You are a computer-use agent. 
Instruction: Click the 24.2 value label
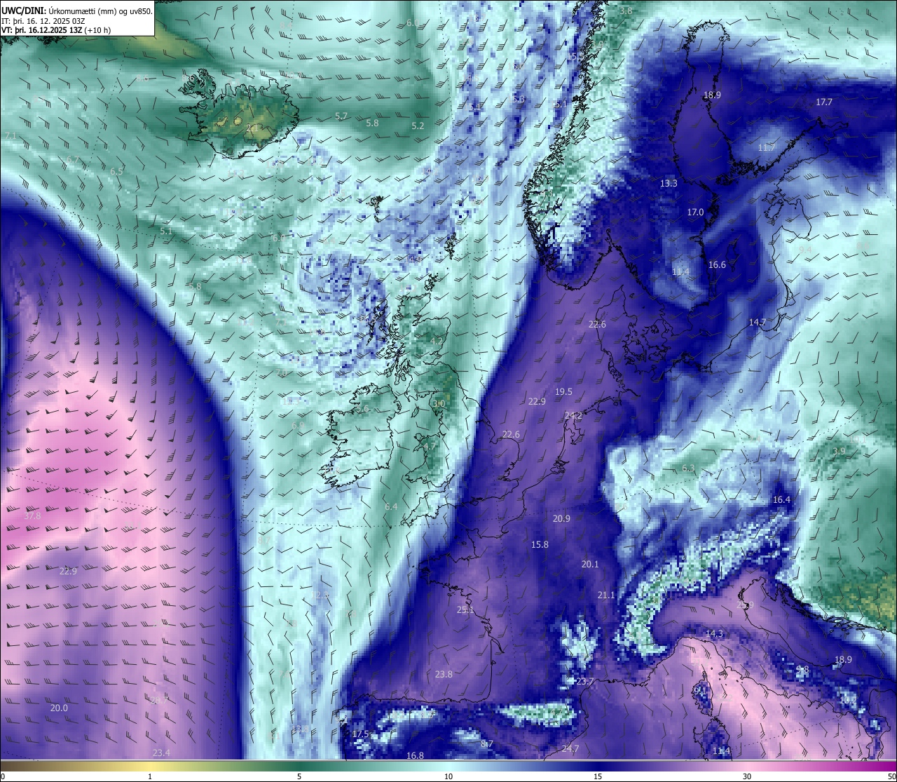click(x=573, y=416)
